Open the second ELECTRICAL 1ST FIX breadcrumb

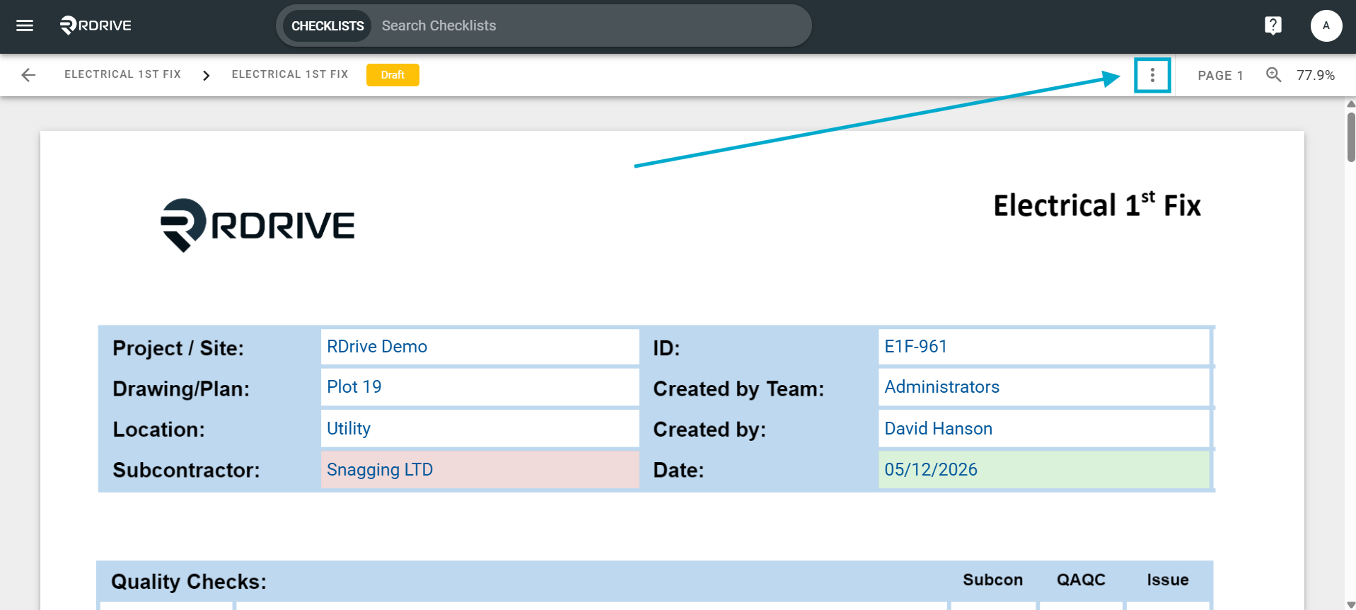(x=290, y=74)
